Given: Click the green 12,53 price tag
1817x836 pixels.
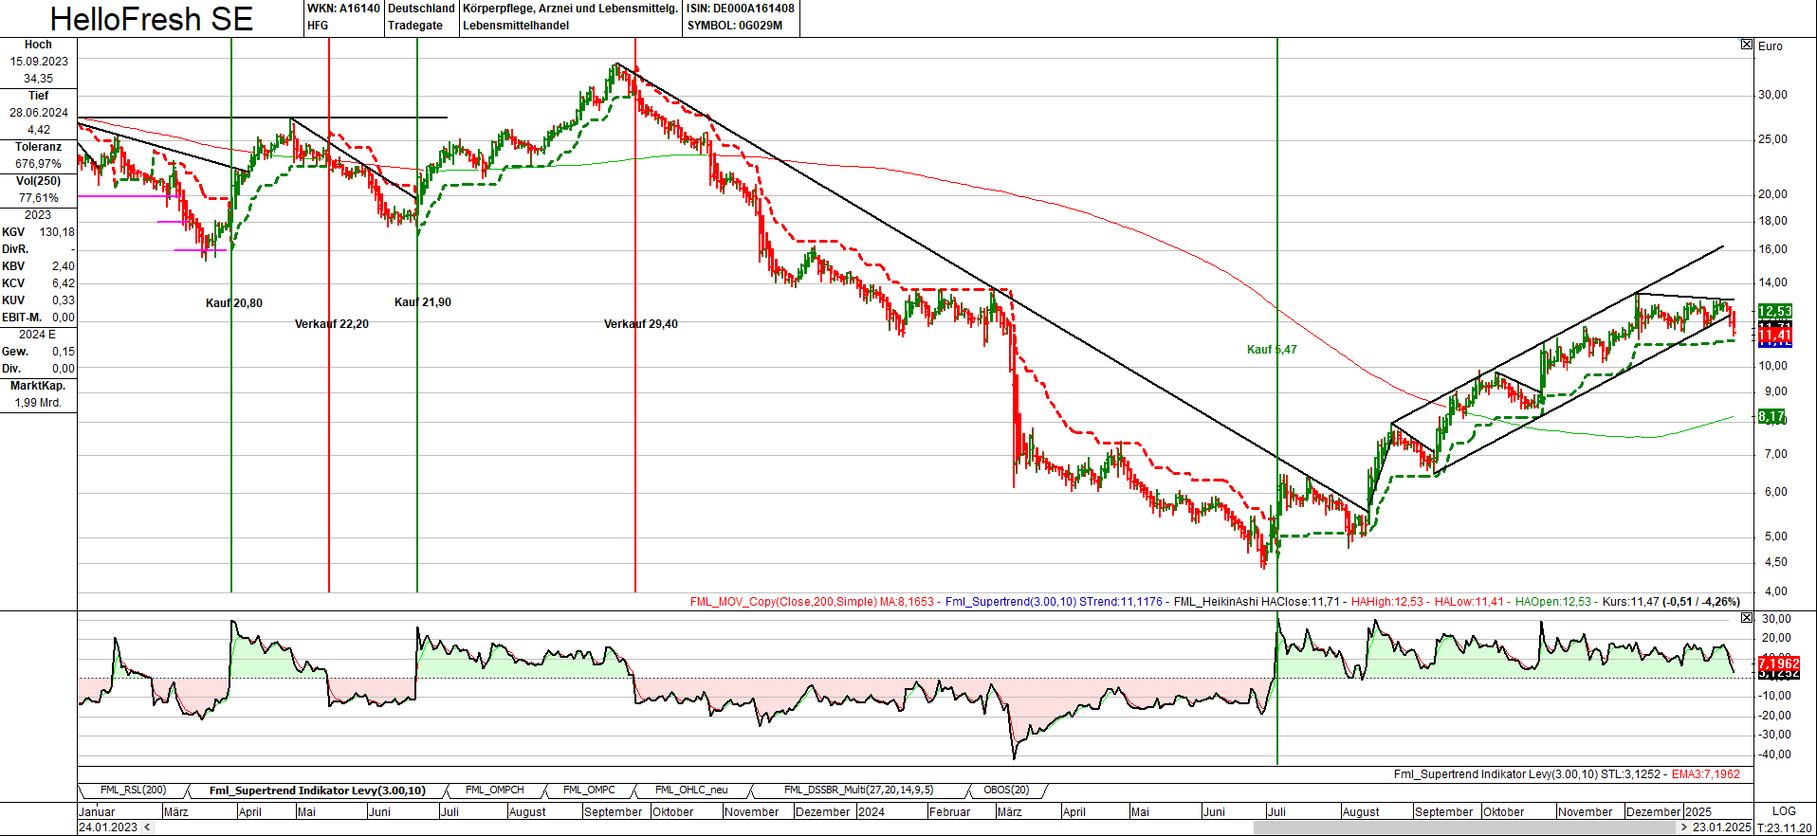Looking at the screenshot, I should [1774, 311].
